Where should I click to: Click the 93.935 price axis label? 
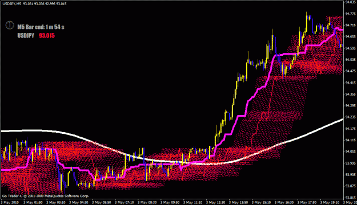350,175
